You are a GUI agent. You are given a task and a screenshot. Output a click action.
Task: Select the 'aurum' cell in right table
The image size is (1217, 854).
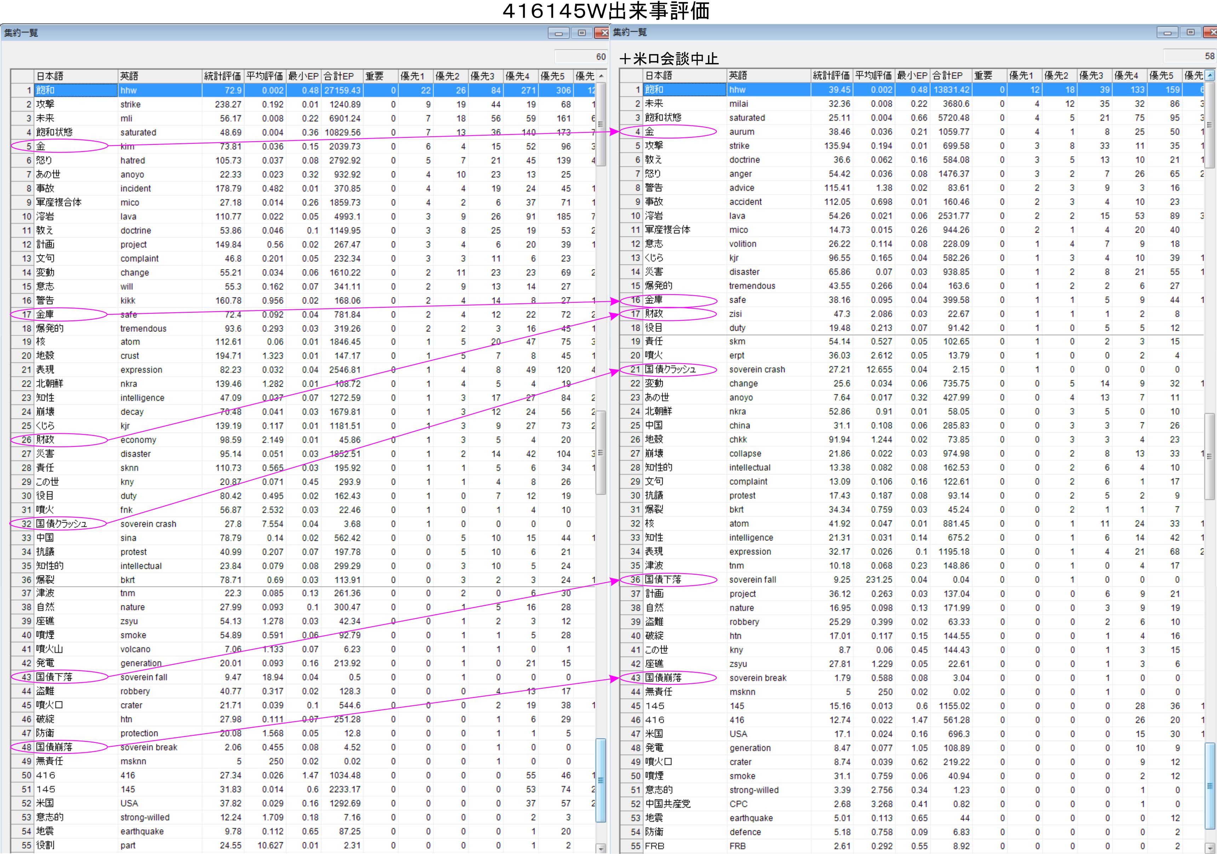pyautogui.click(x=742, y=132)
